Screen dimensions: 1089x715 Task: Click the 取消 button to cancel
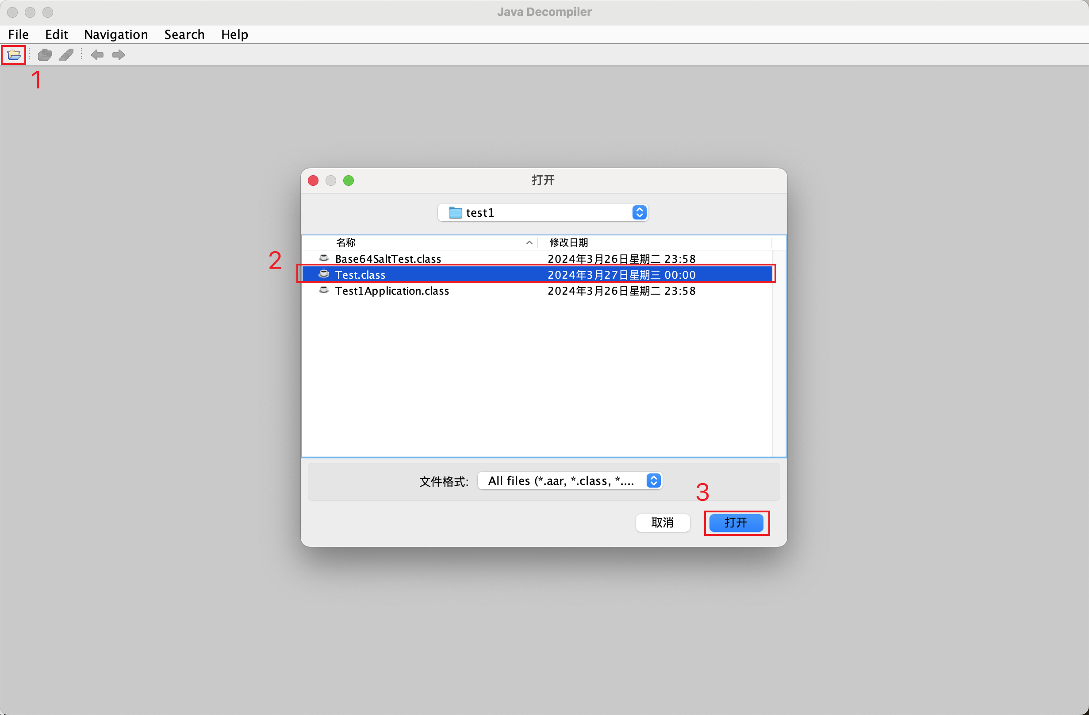pos(663,523)
